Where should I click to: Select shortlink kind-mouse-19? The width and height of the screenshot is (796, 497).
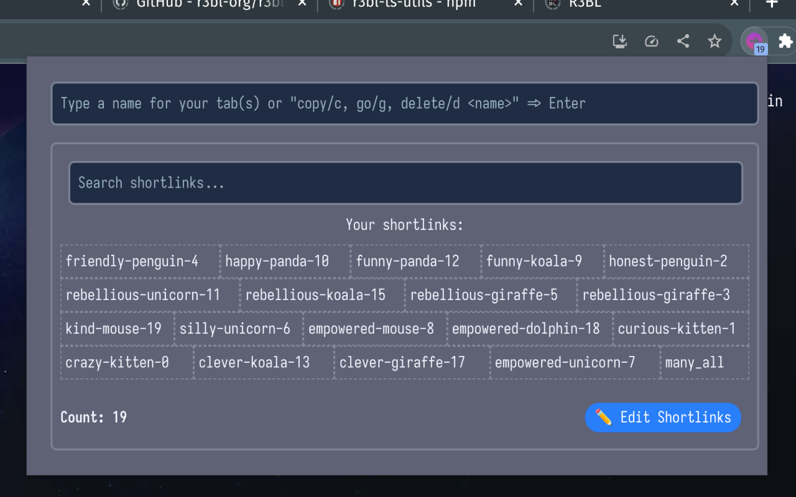[118, 328]
